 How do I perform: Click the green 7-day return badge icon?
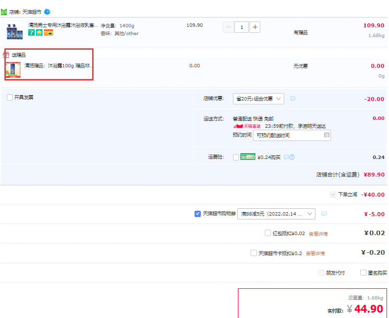[31, 33]
